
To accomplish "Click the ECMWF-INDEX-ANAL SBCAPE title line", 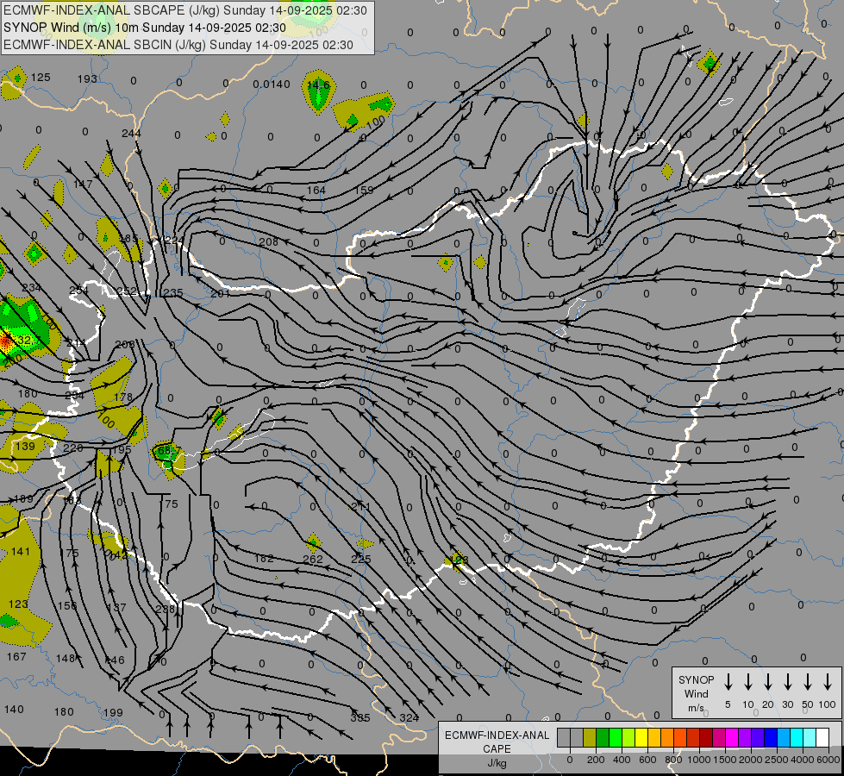I will click(185, 10).
